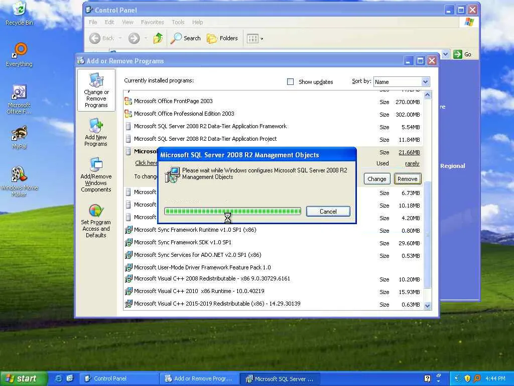The height and width of the screenshot is (386, 514).
Task: Open Windows Movie Maker desktop shortcut
Action: coord(20,181)
